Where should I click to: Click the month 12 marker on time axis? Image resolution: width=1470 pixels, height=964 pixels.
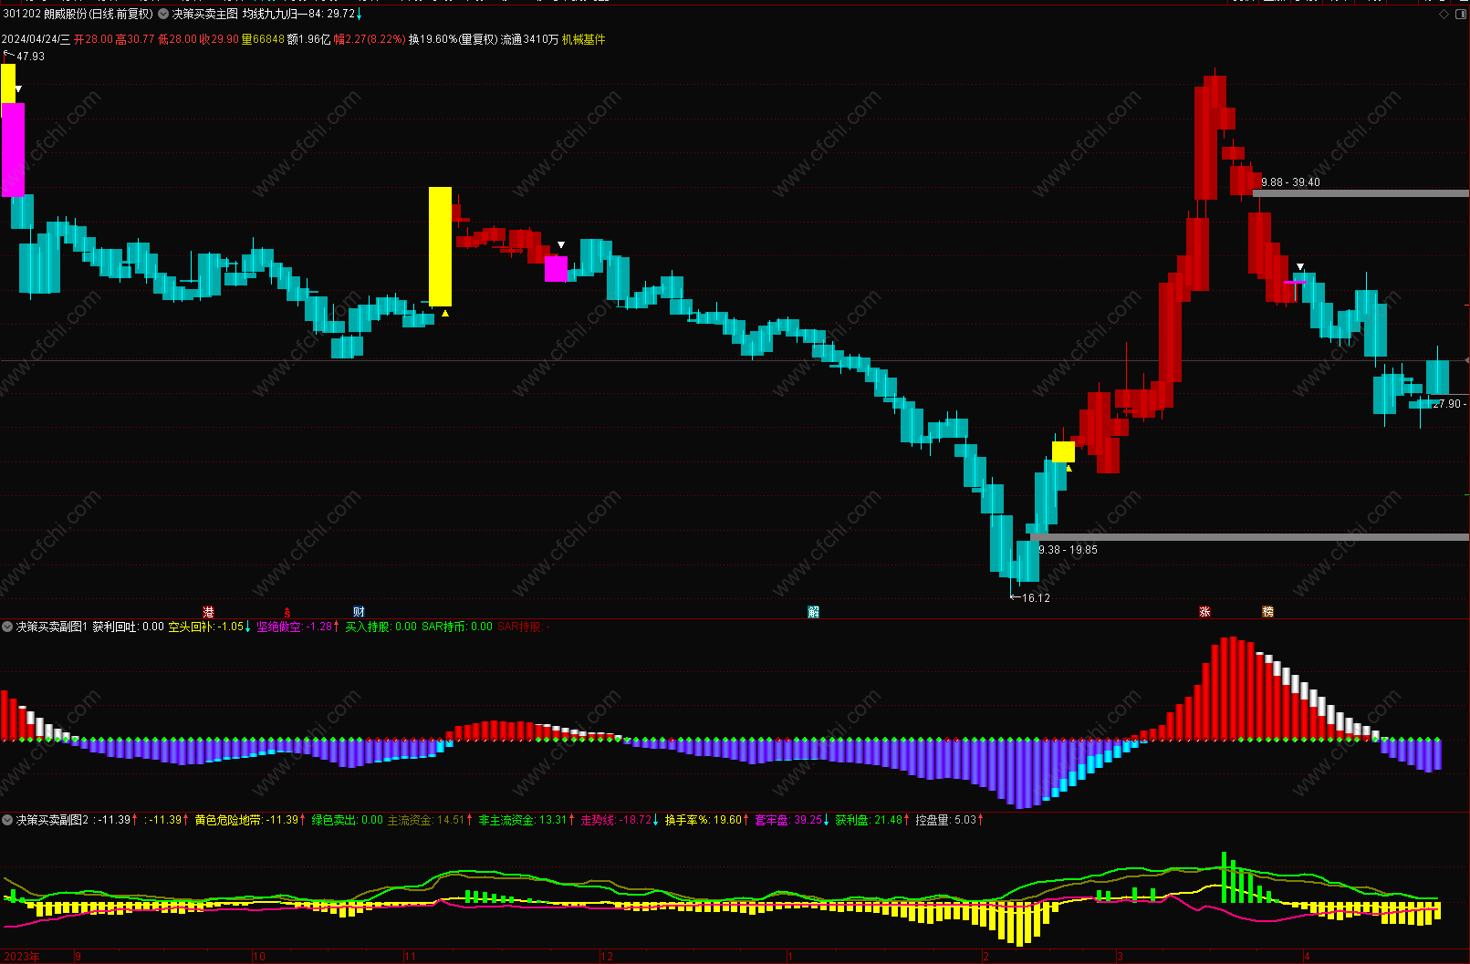click(x=607, y=957)
